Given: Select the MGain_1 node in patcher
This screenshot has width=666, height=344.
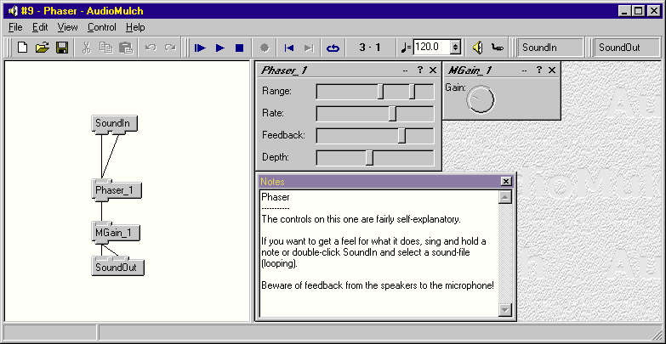Looking at the screenshot, I should coord(116,233).
